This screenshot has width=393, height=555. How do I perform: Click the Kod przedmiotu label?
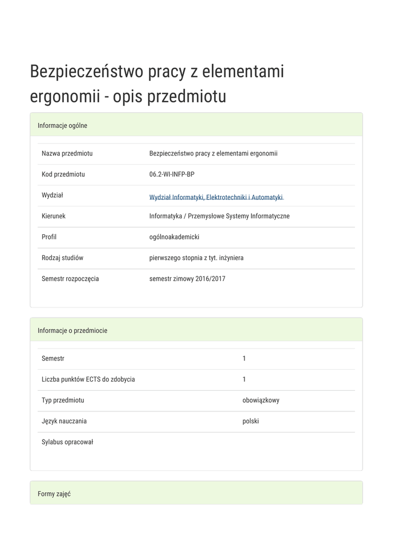click(x=63, y=175)
